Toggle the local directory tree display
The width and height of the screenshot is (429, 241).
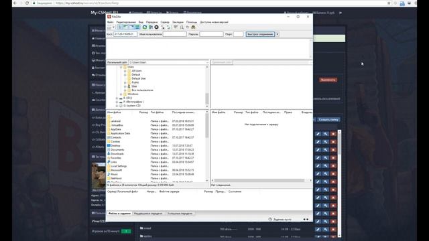[125, 27]
